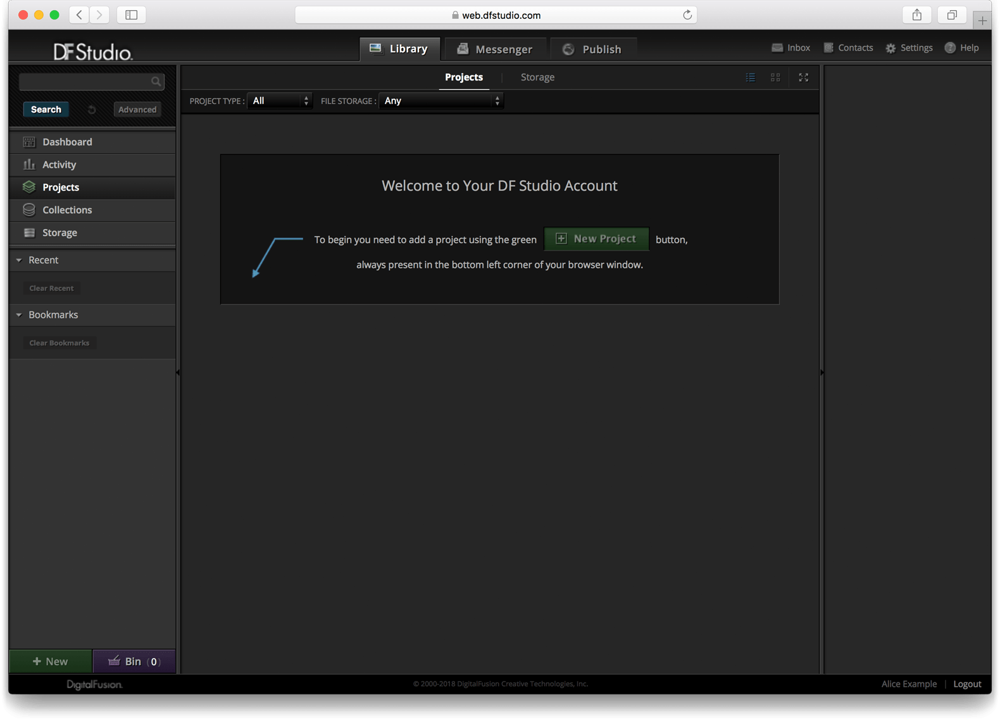Collapse right panel with edge arrow
This screenshot has height=719, width=1000.
822,372
